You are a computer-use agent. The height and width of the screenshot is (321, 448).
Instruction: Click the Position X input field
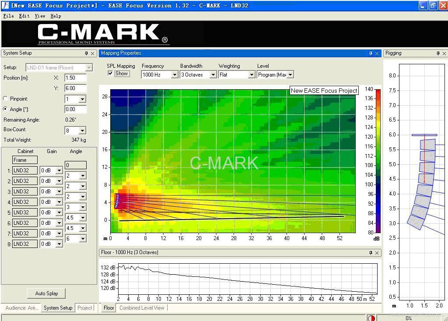pyautogui.click(x=75, y=78)
